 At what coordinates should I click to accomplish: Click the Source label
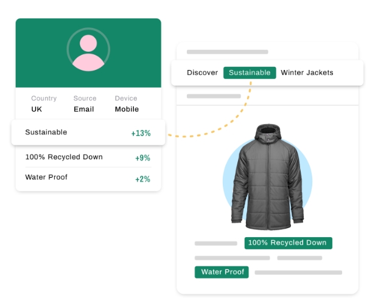click(x=85, y=98)
